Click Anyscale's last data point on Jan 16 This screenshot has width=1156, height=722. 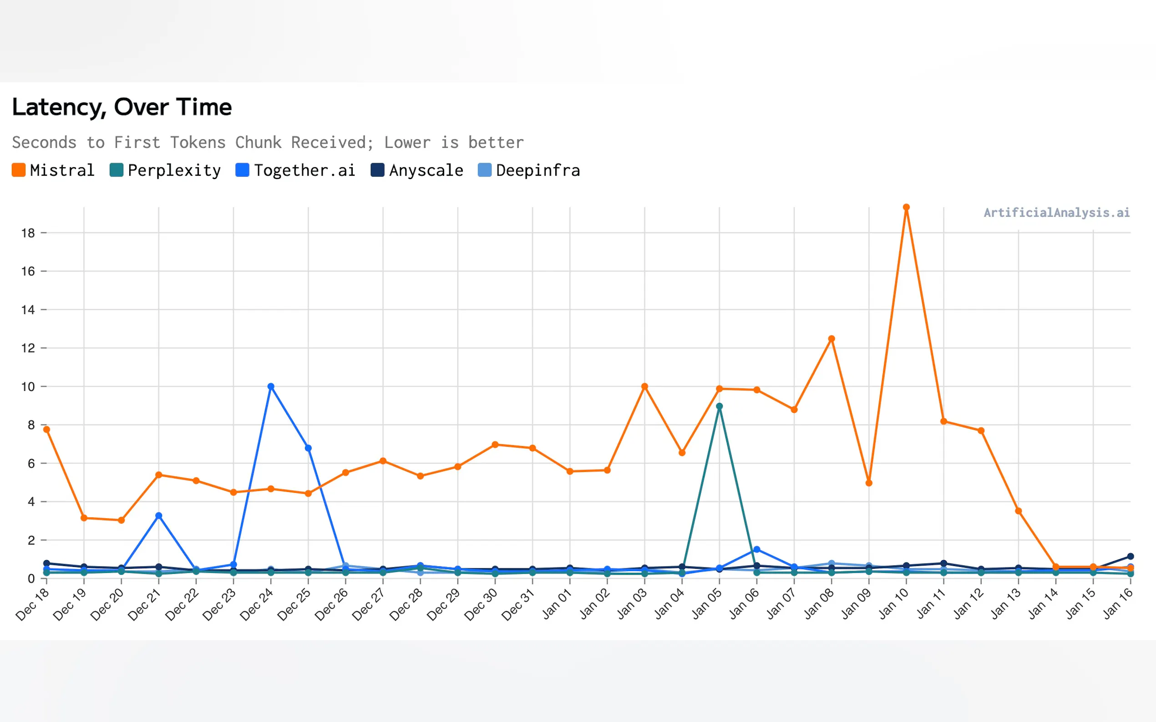pos(1130,557)
